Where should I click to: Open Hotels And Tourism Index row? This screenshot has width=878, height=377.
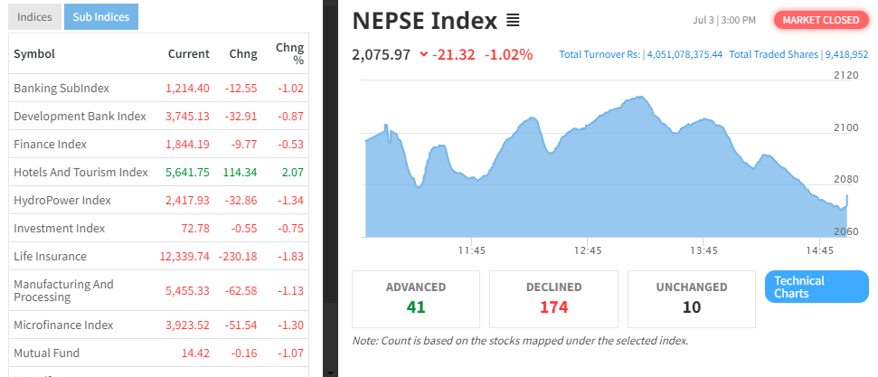click(80, 172)
